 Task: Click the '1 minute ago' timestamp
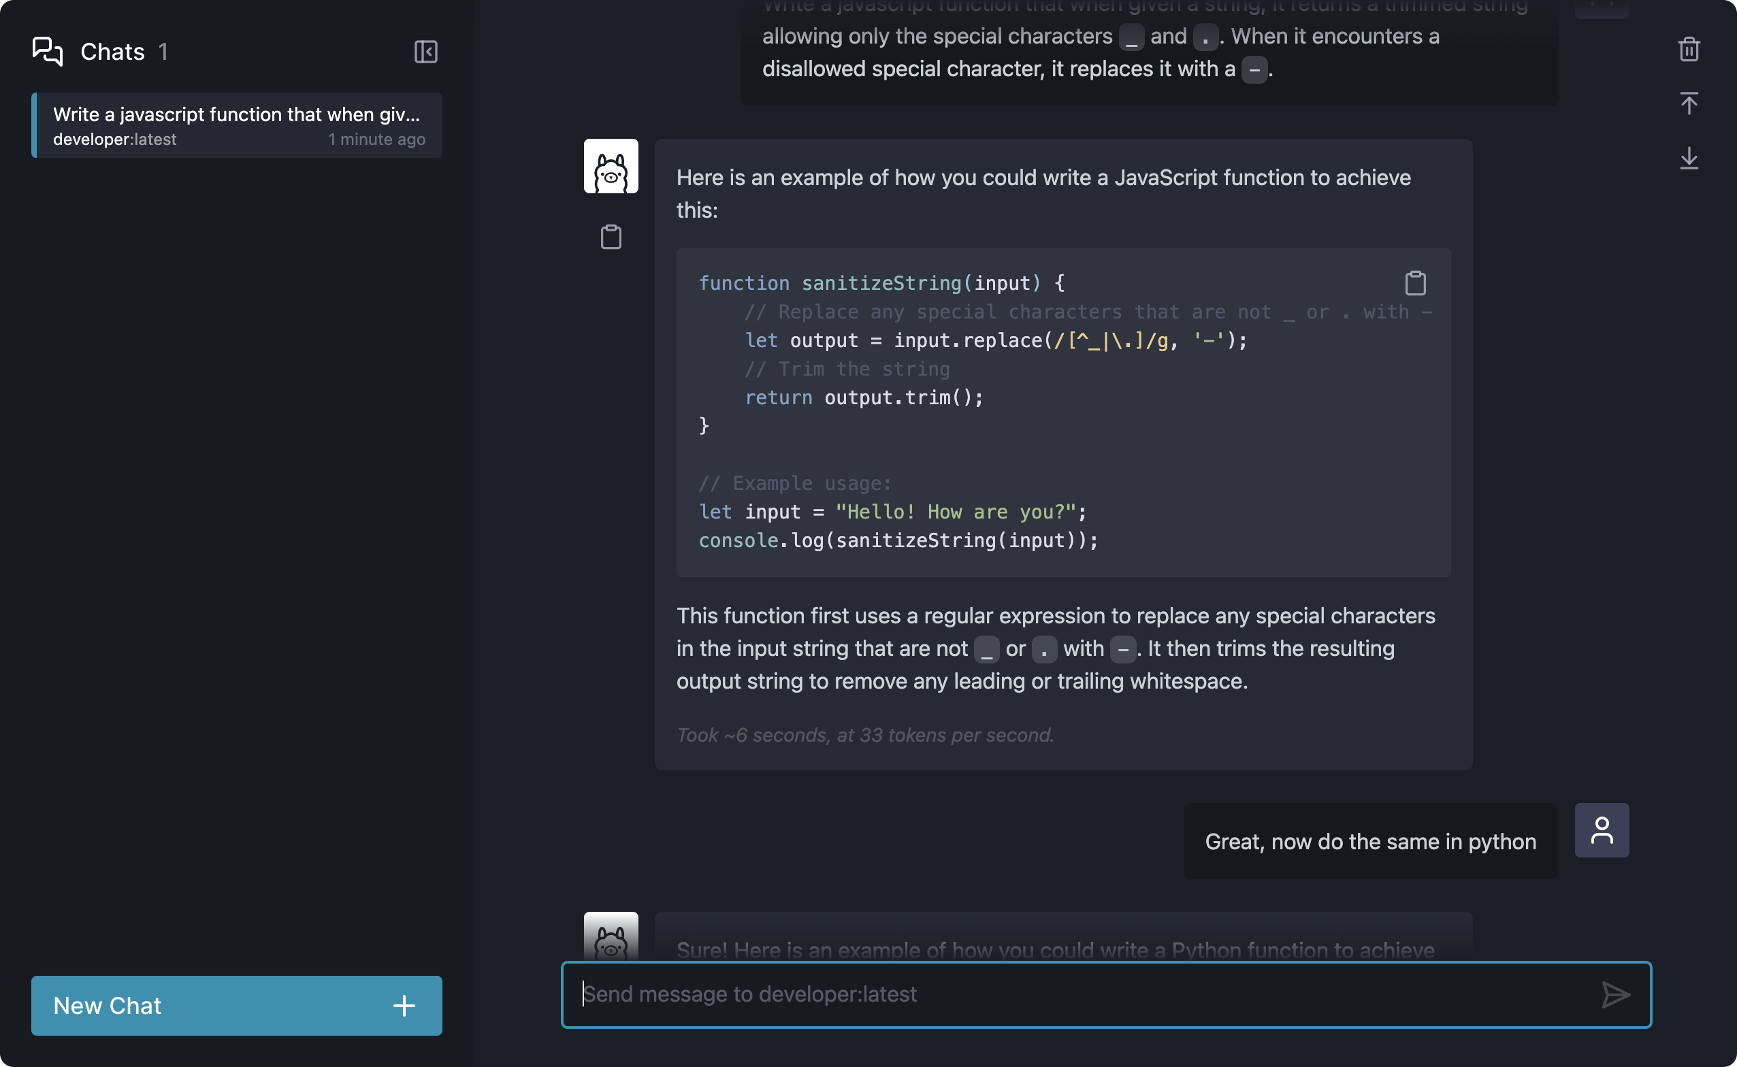(x=376, y=139)
